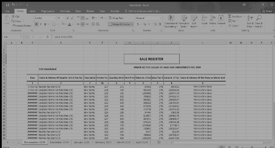Click the Insert cells button

tap(204, 21)
